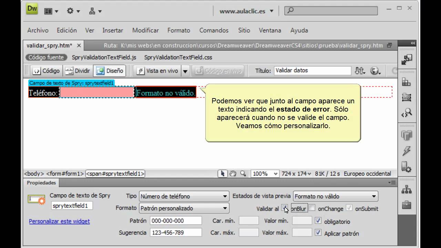441x248 pixels.
Task: Open the Formato menu in menu bar
Action: click(179, 30)
